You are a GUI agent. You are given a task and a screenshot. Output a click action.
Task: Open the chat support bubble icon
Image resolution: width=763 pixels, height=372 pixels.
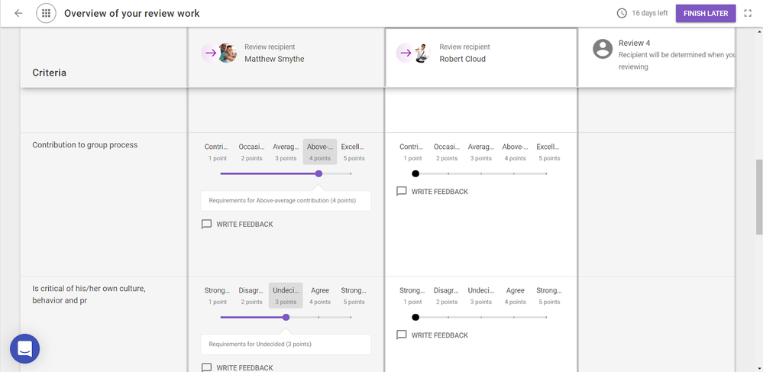point(24,349)
